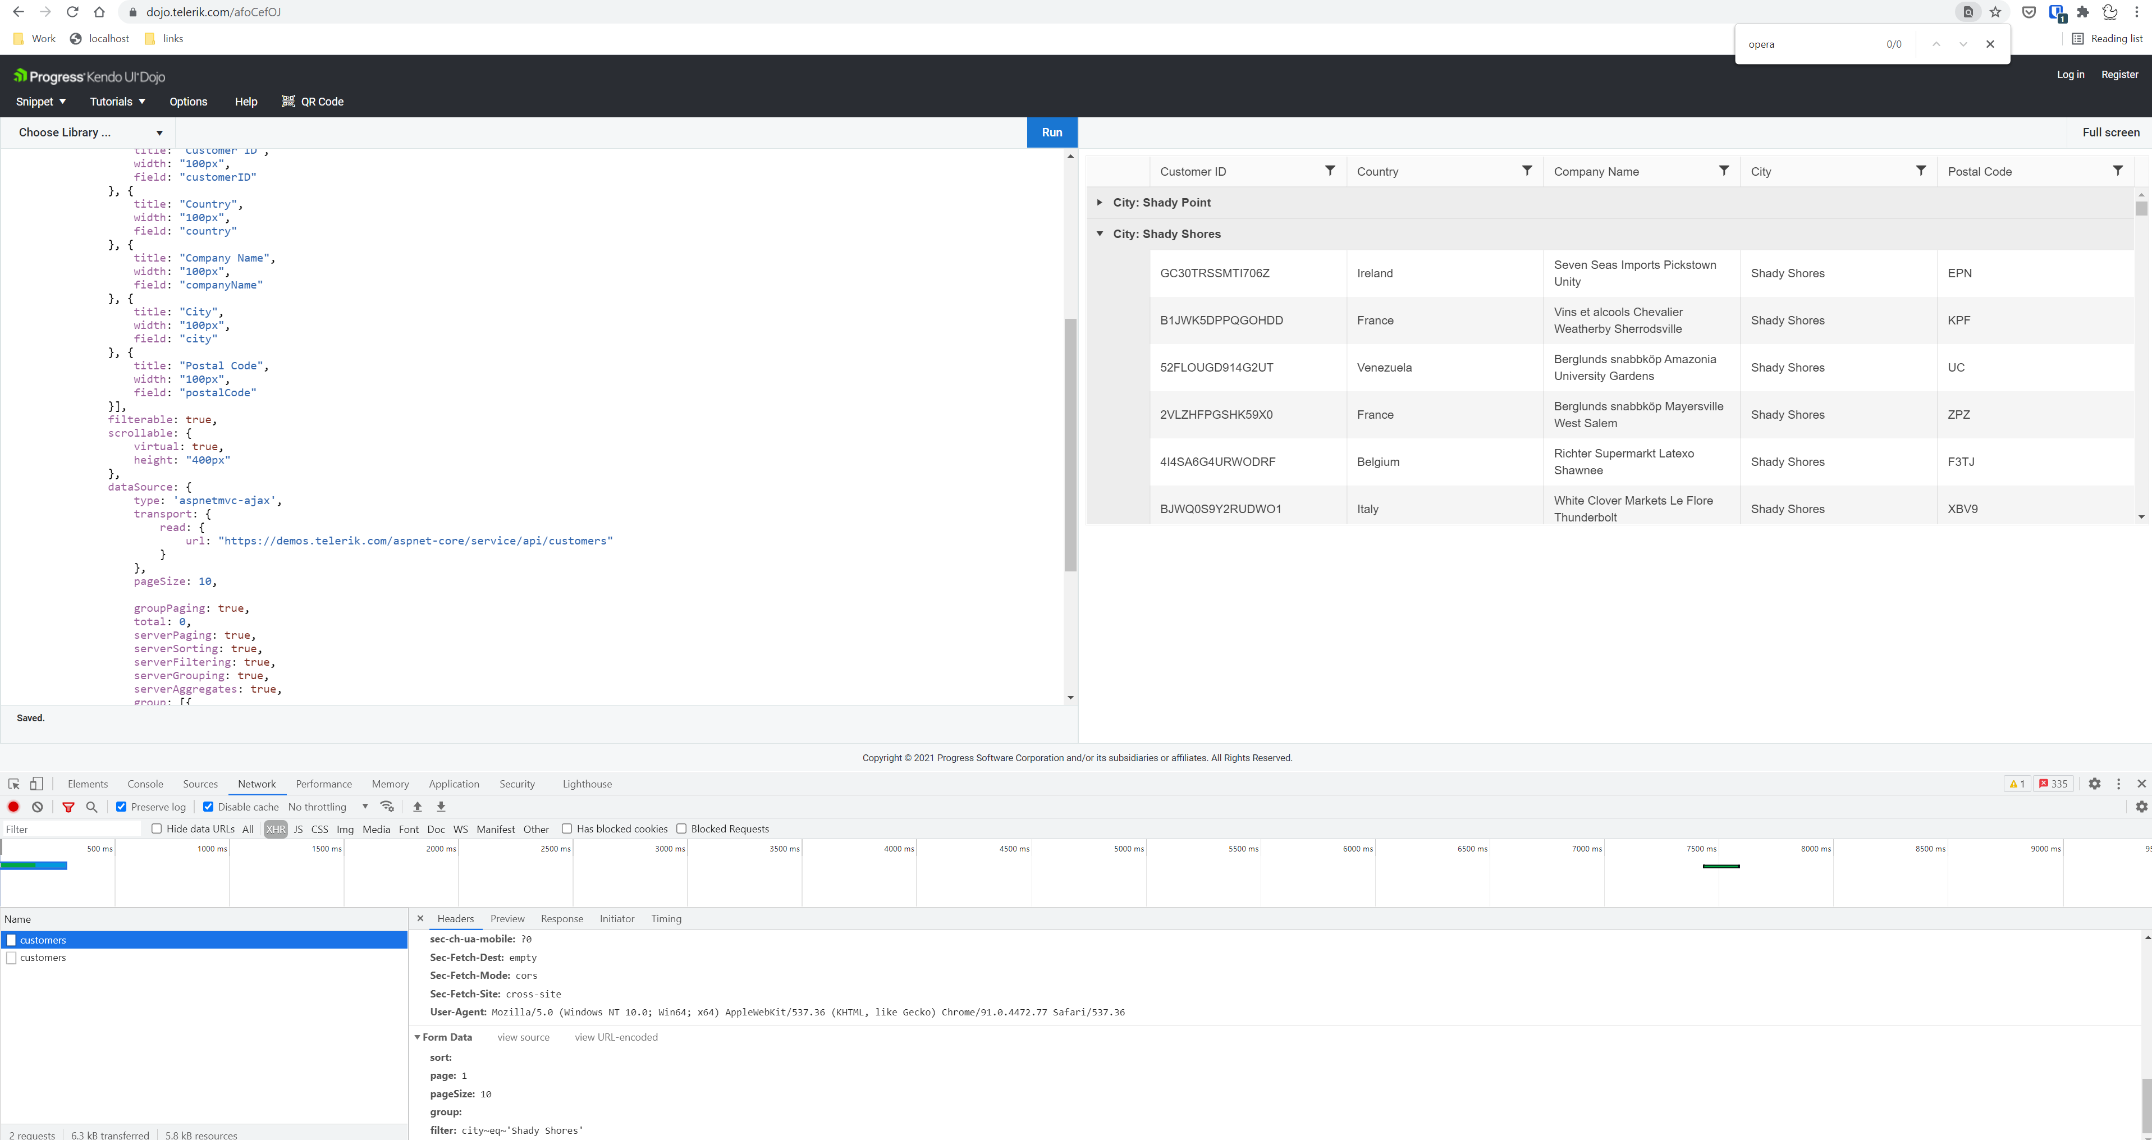The image size is (2152, 1140).
Task: Click the view source link
Action: click(523, 1037)
